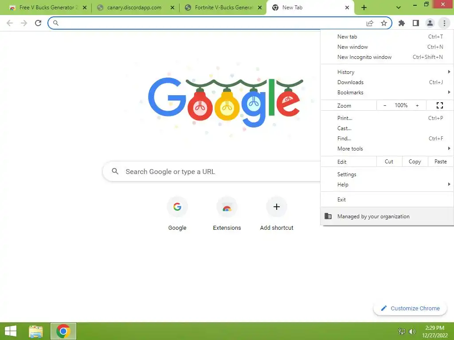The height and width of the screenshot is (340, 454).
Task: Enter full screen with the fullscreen icon
Action: (x=439, y=105)
